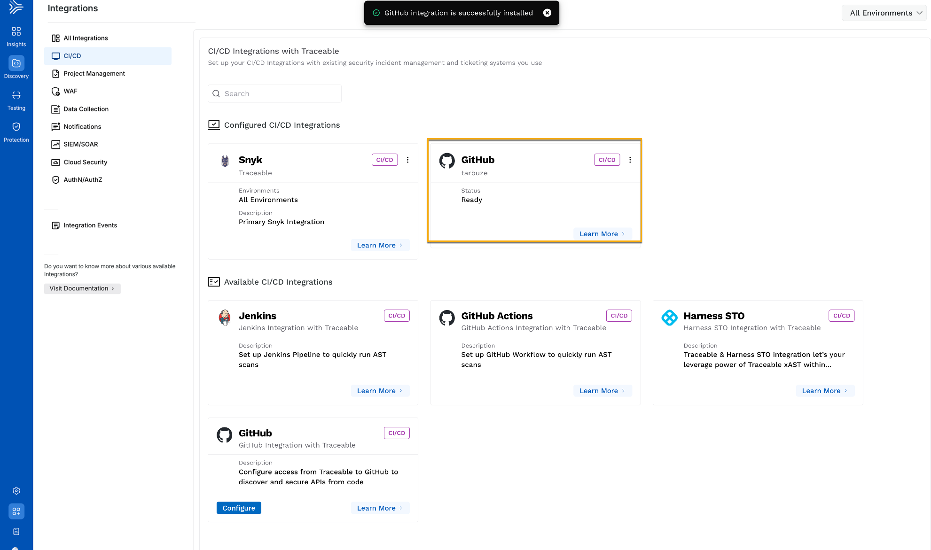Select All Integrations in sidebar
The width and height of the screenshot is (931, 550).
86,38
